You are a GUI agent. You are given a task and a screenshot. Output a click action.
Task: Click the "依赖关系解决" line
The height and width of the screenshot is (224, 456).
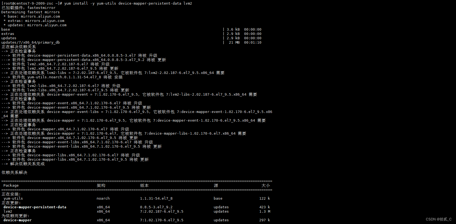[14, 173]
